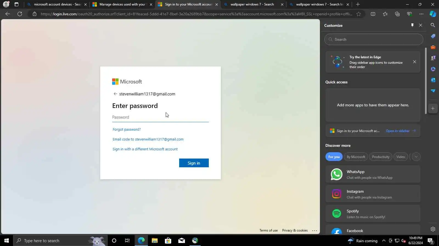
Task: Open the Shopping tag icon in sidebar
Action: [433, 36]
